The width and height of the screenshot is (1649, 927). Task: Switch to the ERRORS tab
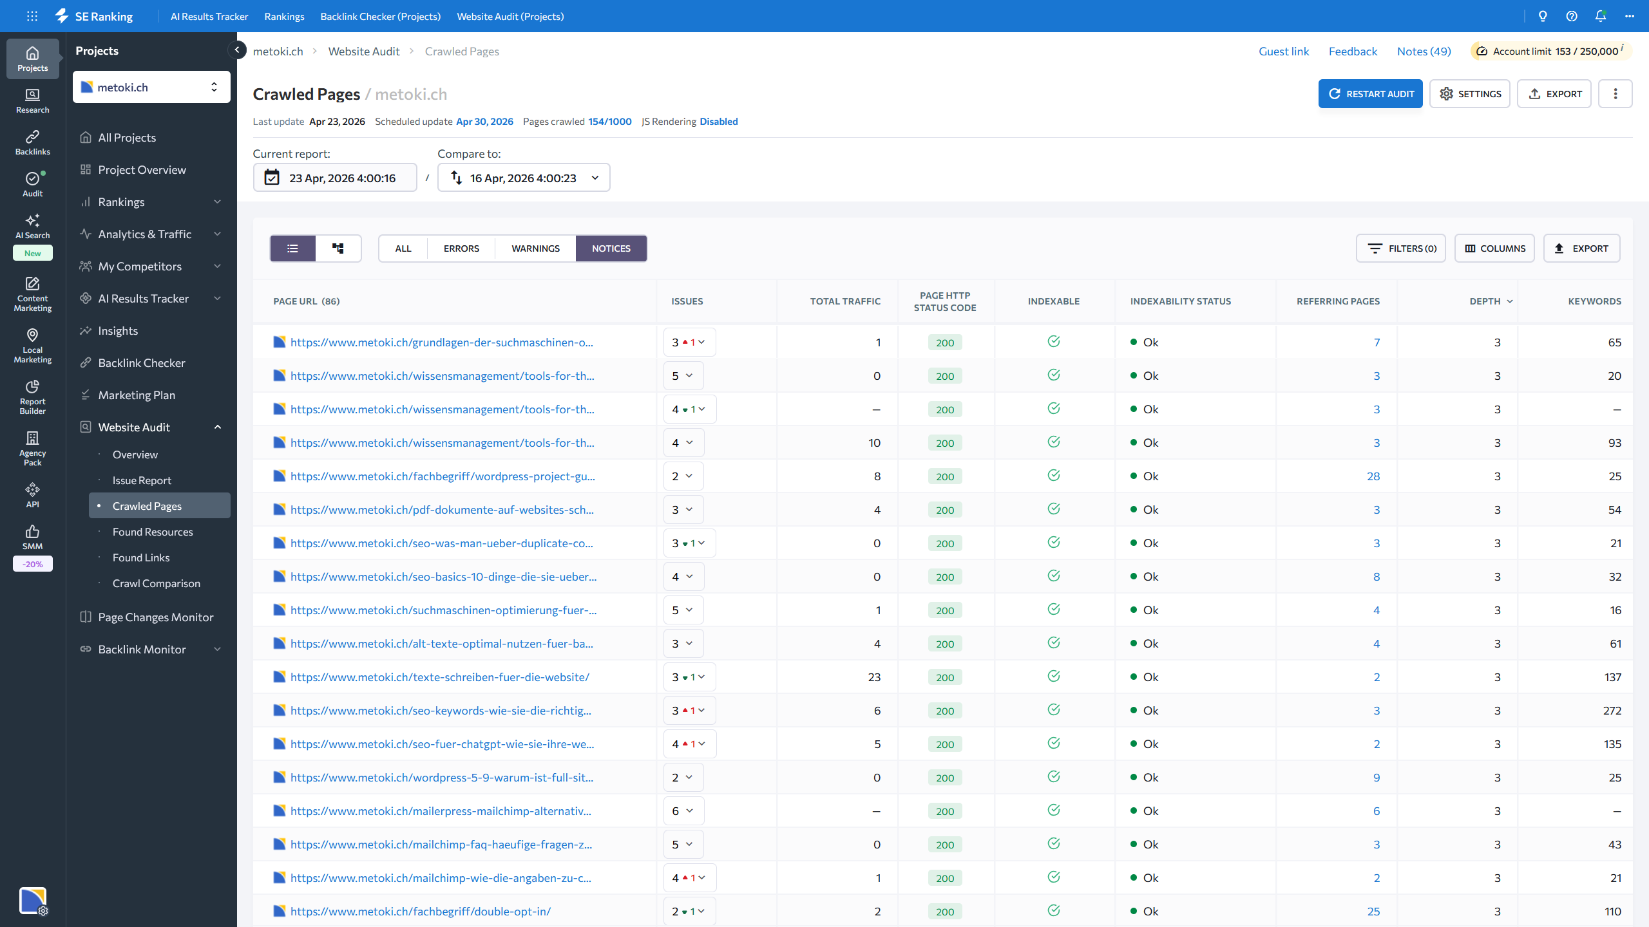pyautogui.click(x=461, y=248)
